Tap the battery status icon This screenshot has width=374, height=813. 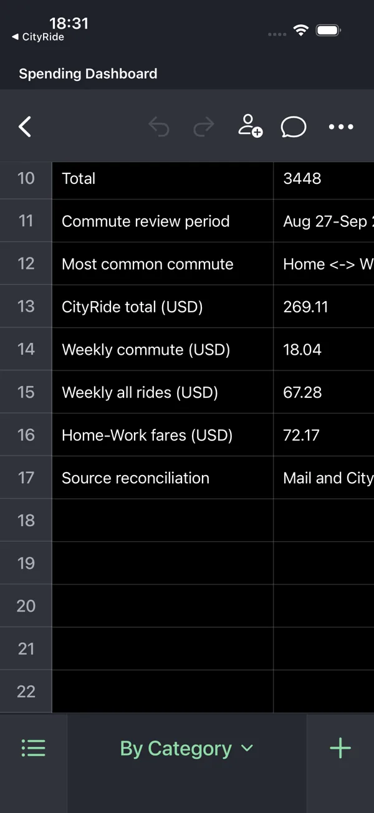[328, 31]
